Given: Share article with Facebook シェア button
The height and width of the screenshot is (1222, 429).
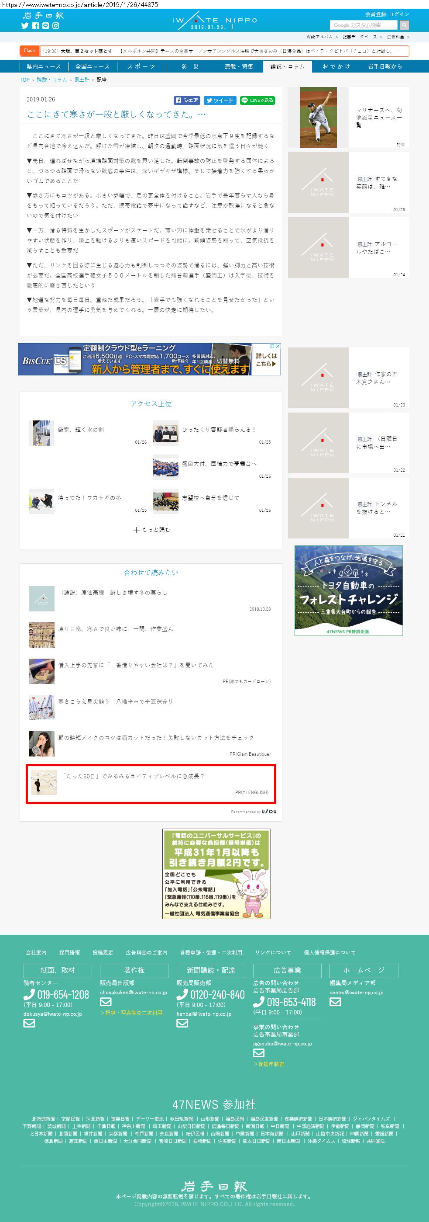Looking at the screenshot, I should [x=187, y=101].
